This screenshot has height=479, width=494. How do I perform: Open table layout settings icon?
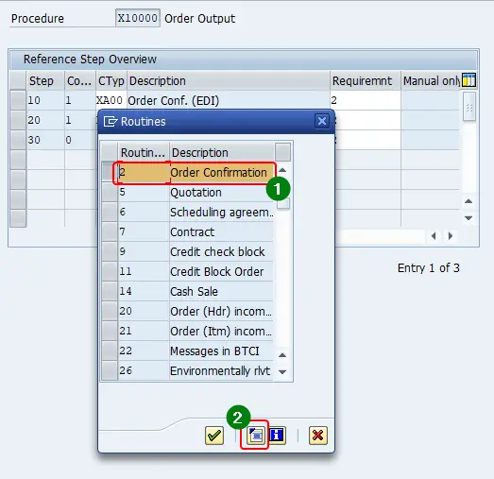[x=468, y=80]
